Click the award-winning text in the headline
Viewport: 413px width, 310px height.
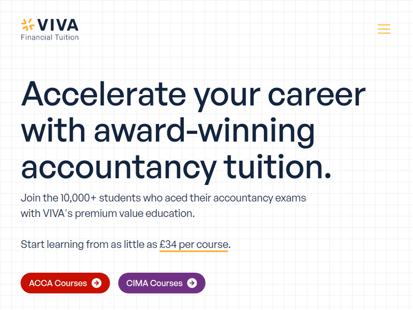[x=204, y=130]
